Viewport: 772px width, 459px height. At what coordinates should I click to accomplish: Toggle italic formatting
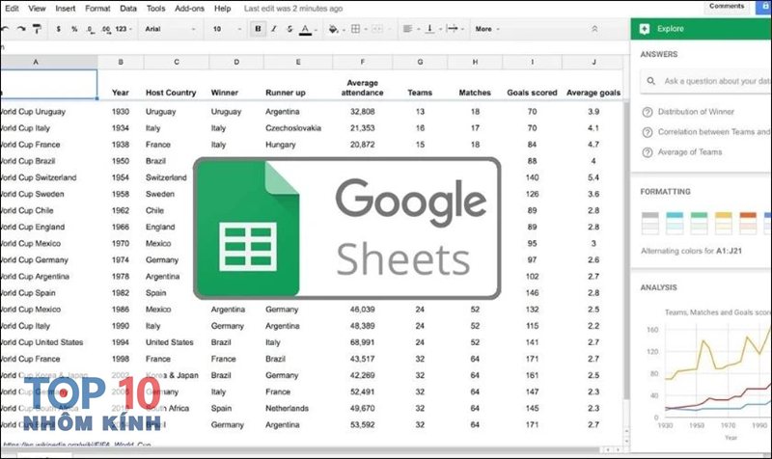click(274, 29)
